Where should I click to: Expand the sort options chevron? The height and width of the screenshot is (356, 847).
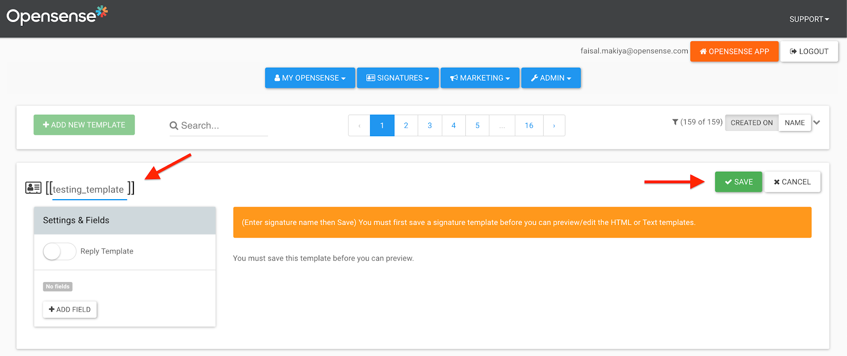click(817, 123)
